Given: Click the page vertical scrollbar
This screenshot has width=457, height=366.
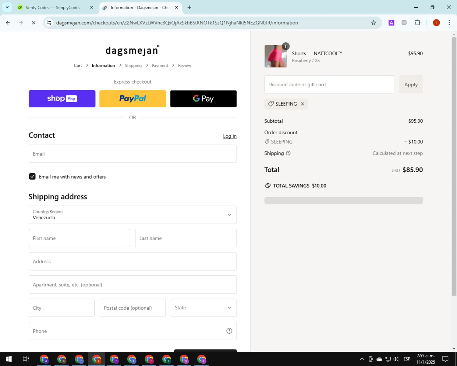Looking at the screenshot, I should click(x=454, y=166).
